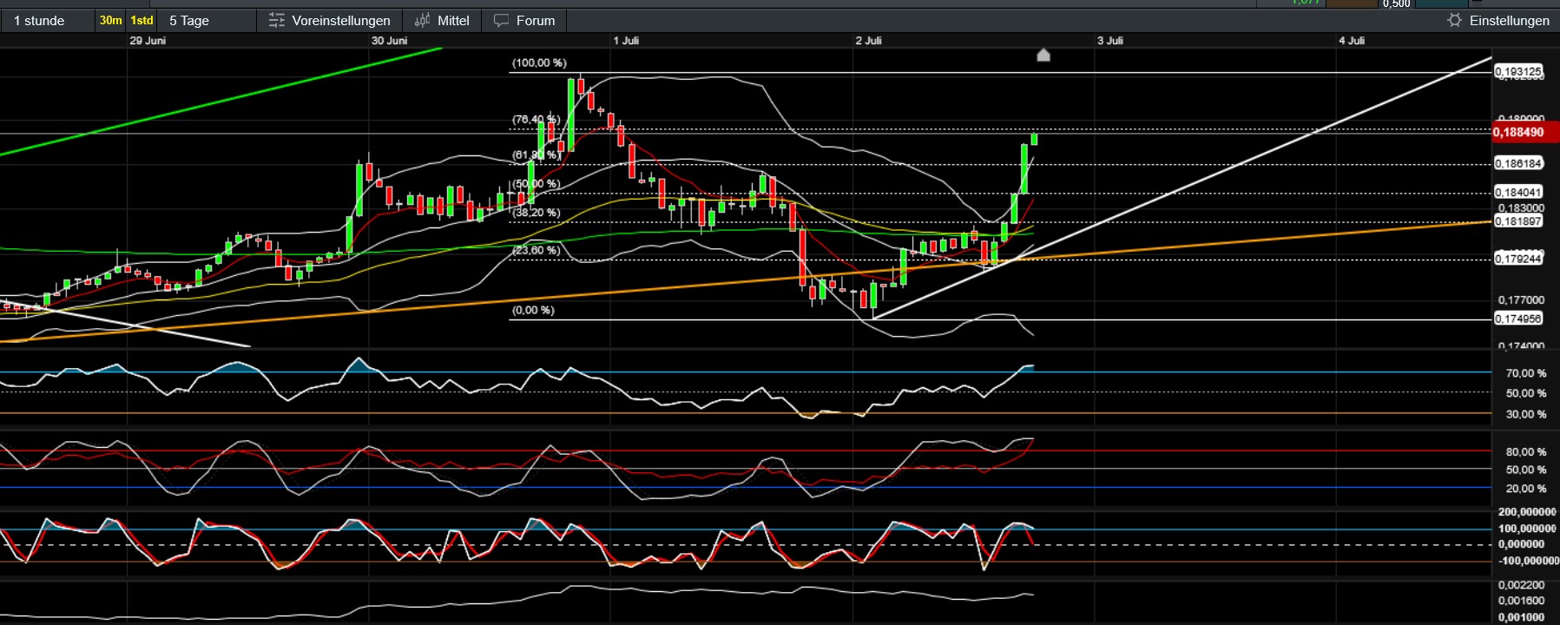Activate the 1std timeframe shortcut
This screenshot has height=625, width=1560.
[x=142, y=20]
